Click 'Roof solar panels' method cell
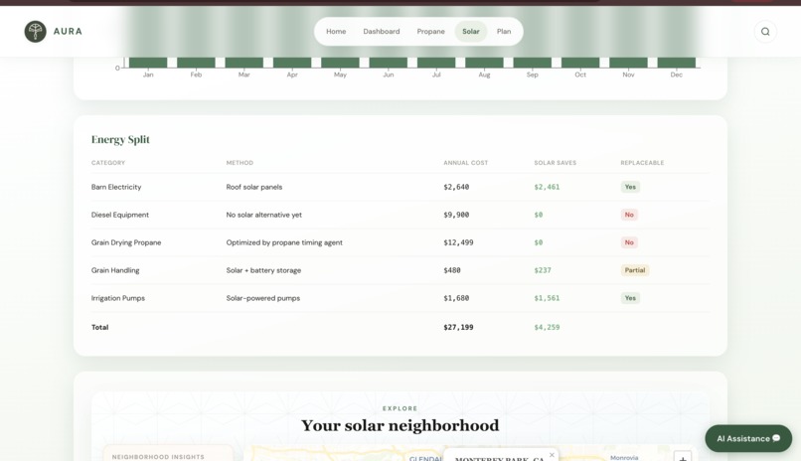 point(253,187)
